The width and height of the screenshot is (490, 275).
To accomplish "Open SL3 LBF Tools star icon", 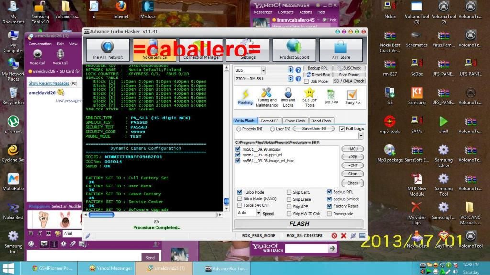I will coord(310,96).
